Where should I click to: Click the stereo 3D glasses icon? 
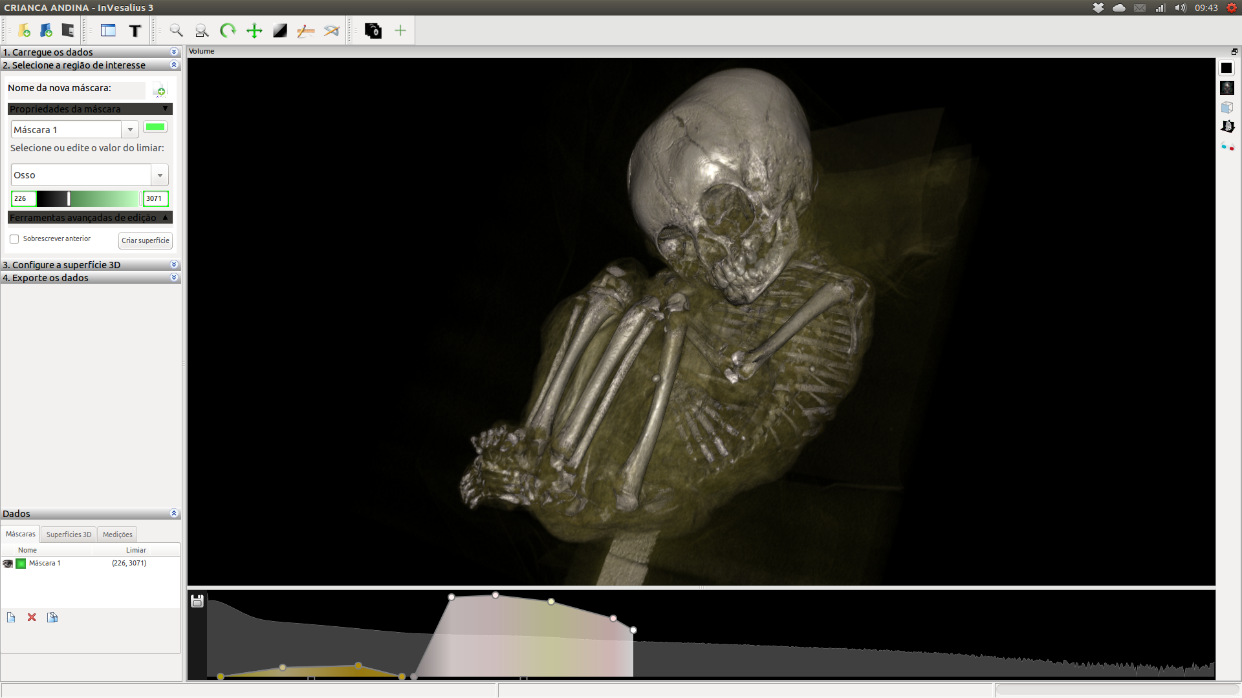(1227, 147)
